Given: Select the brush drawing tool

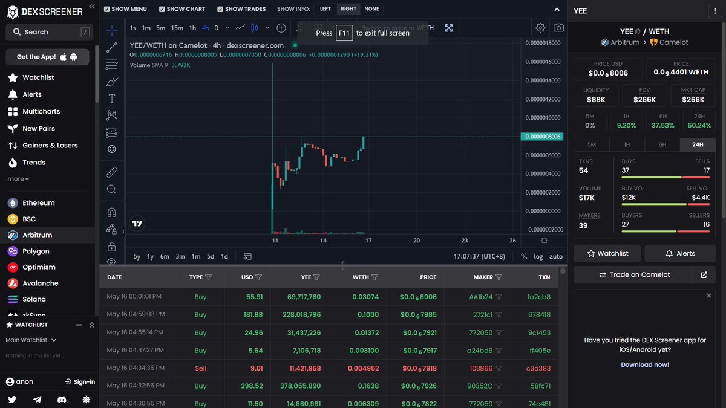Looking at the screenshot, I should click(112, 81).
